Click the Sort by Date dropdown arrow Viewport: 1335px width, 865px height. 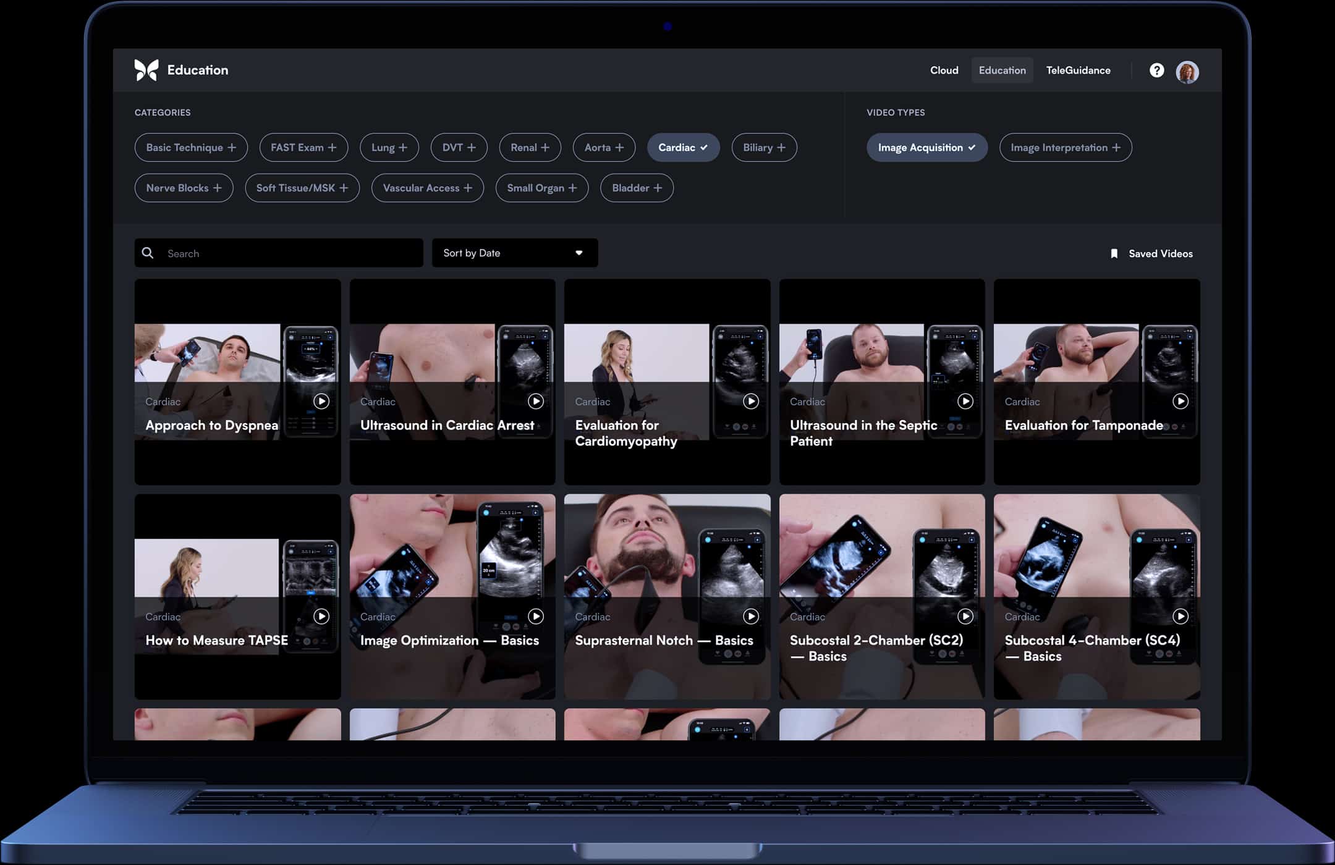(x=578, y=253)
